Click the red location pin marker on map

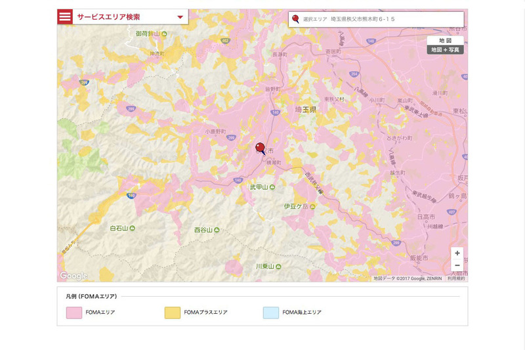point(260,148)
